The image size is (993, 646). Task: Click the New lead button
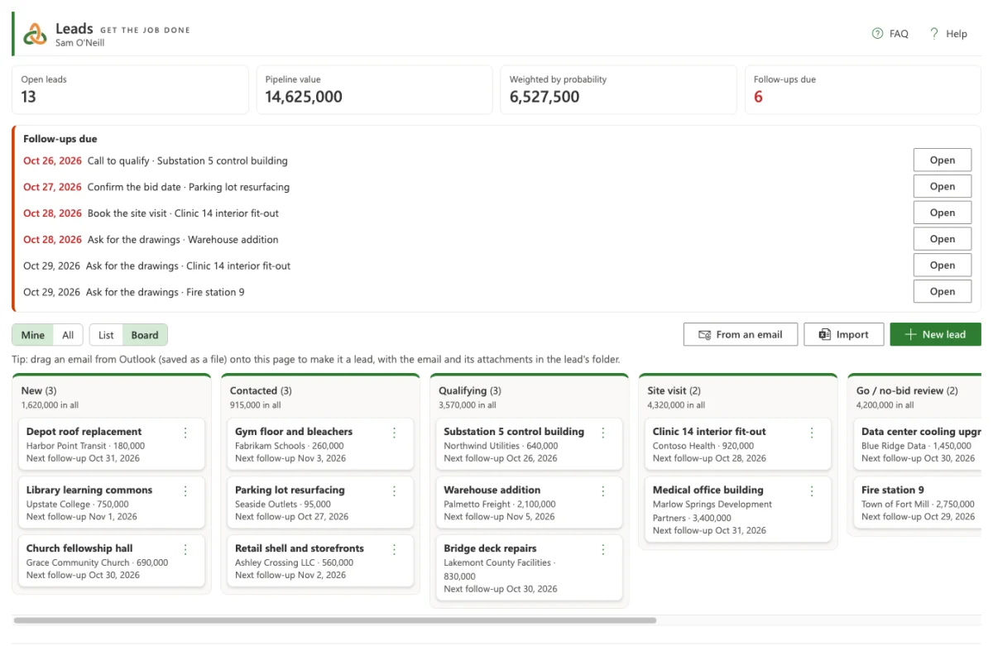pyautogui.click(x=935, y=334)
